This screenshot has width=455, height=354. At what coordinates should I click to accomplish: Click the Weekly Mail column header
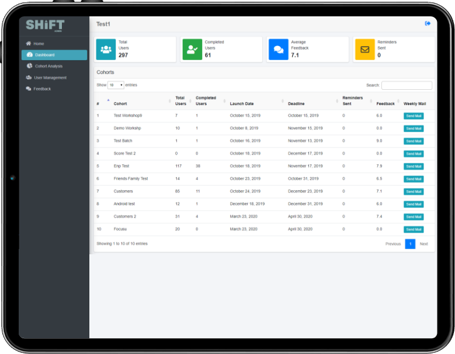415,104
